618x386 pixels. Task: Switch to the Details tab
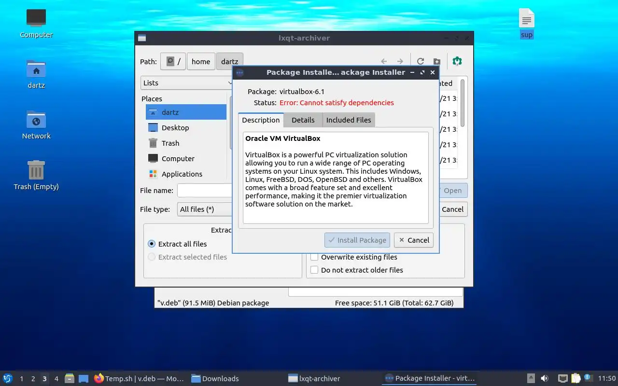(x=303, y=120)
